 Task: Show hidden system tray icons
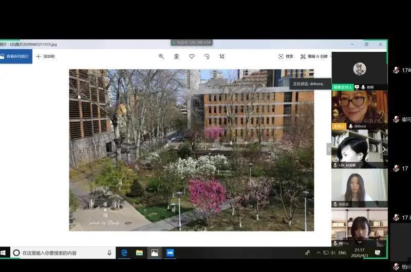pos(319,253)
